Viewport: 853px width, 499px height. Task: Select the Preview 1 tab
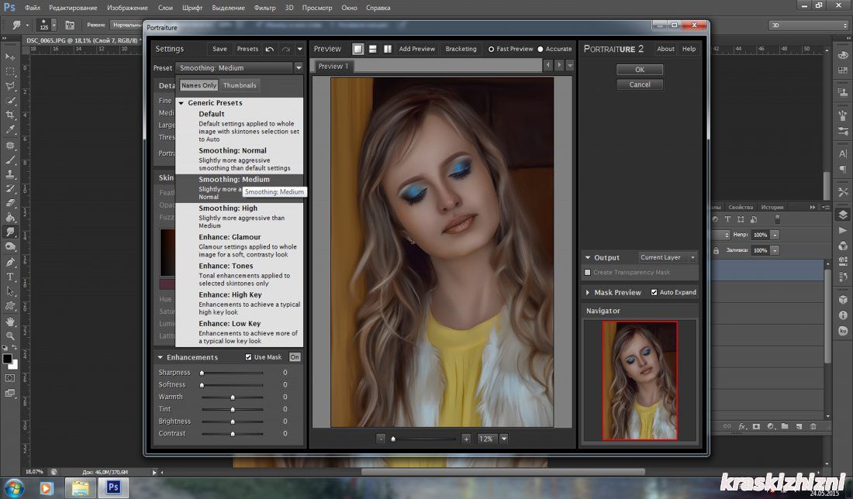(x=333, y=67)
